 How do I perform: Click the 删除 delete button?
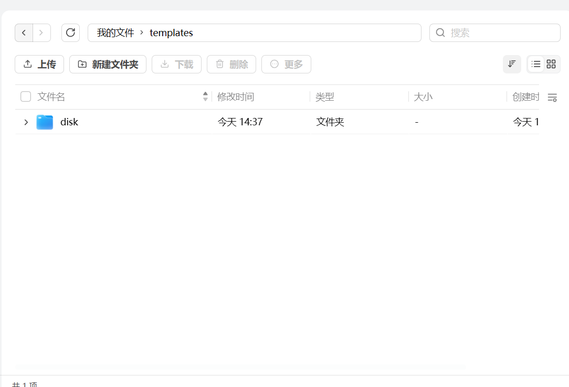pos(231,64)
